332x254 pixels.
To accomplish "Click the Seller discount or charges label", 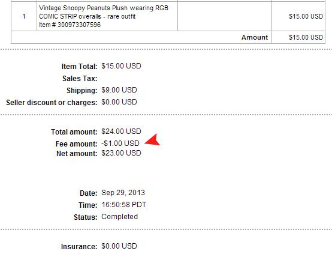I will pyautogui.click(x=52, y=103).
